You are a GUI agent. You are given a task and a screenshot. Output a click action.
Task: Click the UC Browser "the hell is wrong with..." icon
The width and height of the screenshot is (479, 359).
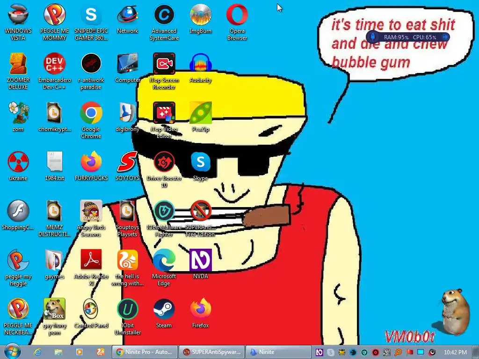tap(127, 267)
